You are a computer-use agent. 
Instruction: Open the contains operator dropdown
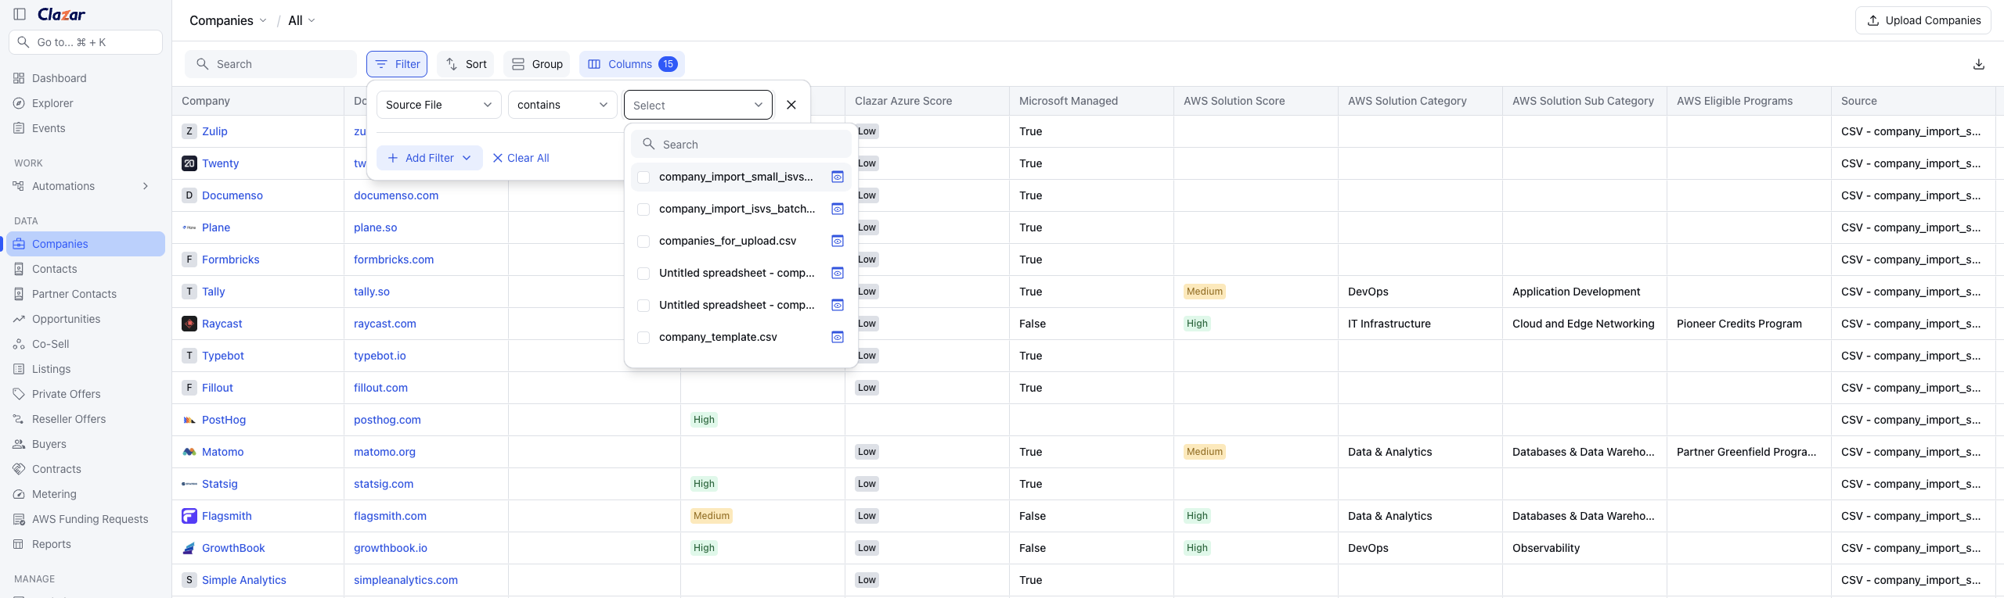tap(562, 105)
